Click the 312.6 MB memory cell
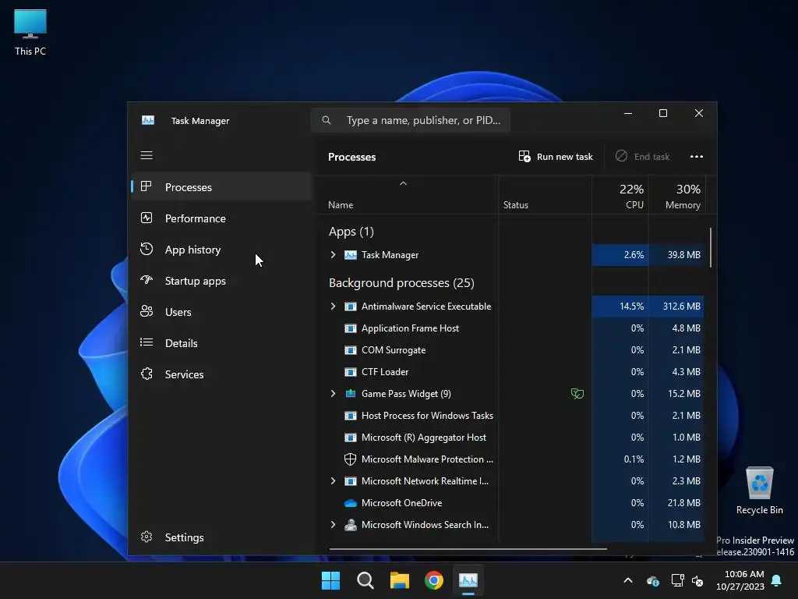The width and height of the screenshot is (798, 599). point(676,306)
